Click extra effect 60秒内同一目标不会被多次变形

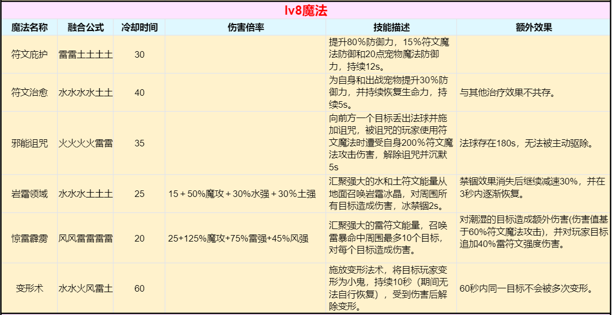pyautogui.click(x=527, y=289)
